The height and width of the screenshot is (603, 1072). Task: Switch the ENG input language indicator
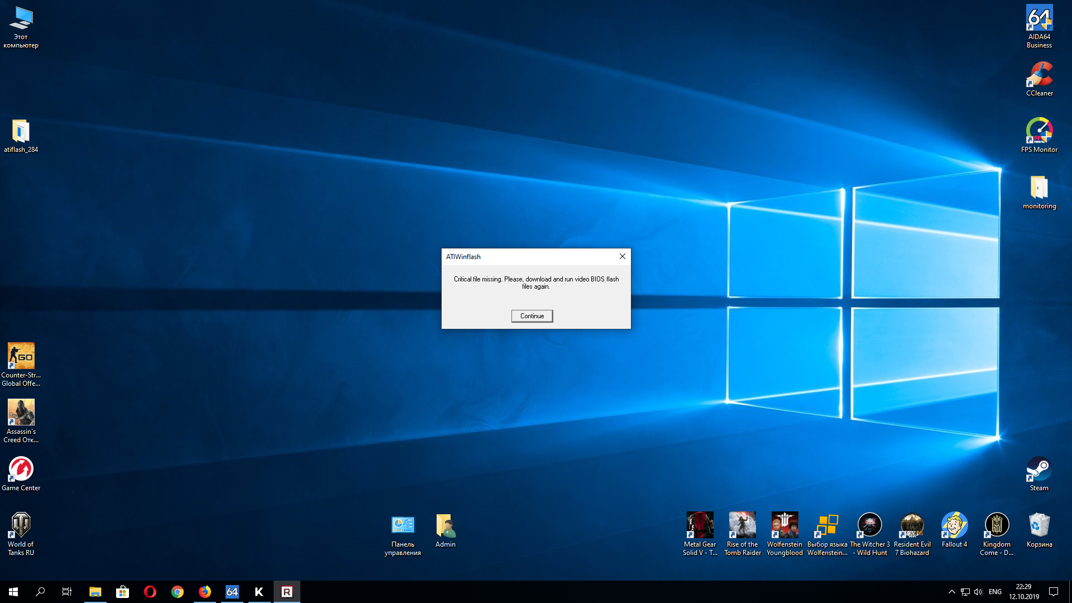(x=995, y=592)
